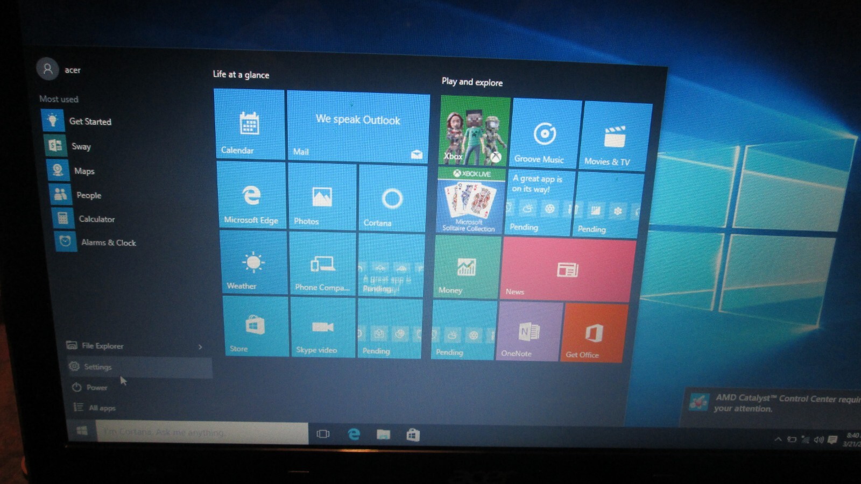Show hidden system tray icons
The image size is (861, 484).
pyautogui.click(x=778, y=439)
